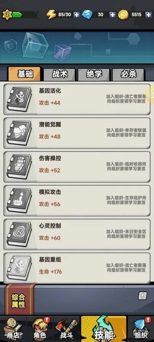Select the 伤害操控 skill book icon
Image resolution: width=154 pixels, height=342 pixels.
(19, 167)
